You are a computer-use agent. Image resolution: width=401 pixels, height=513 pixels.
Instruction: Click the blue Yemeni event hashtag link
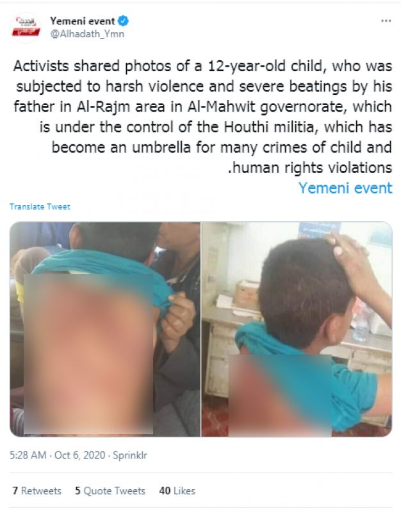(345, 188)
